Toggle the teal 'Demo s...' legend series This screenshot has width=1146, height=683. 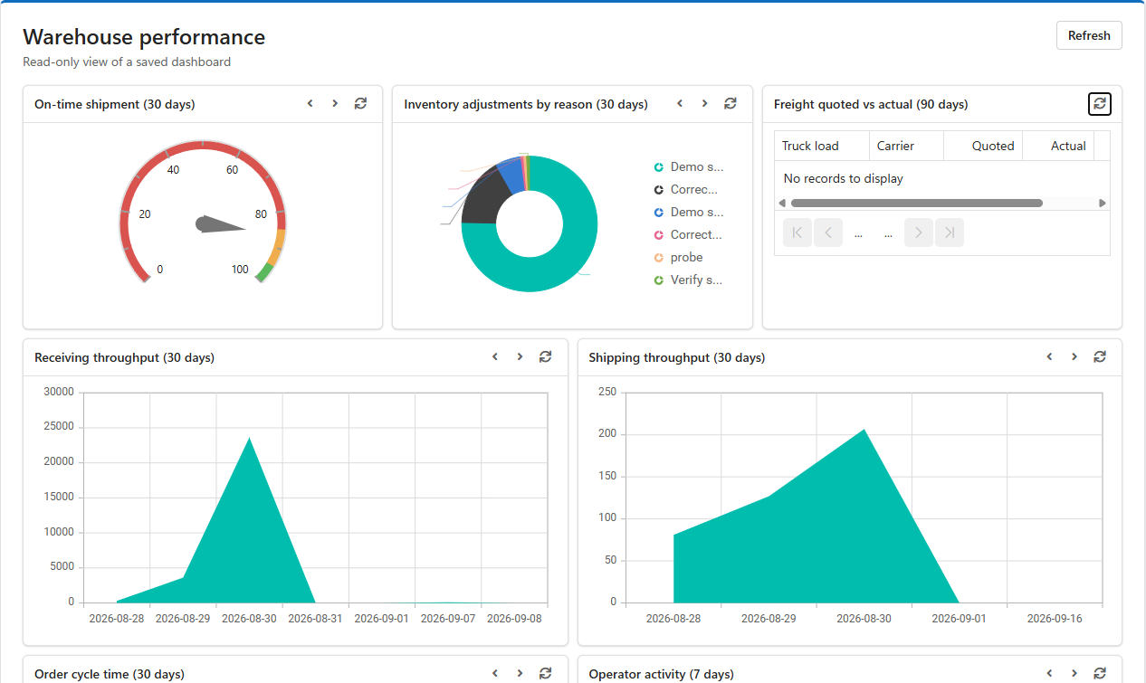click(x=689, y=167)
